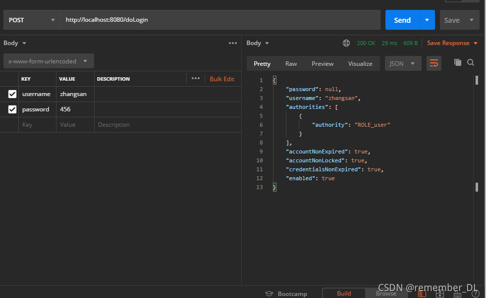Open the x-www-form-urlencoded type dropdown
Screen dimensions: 486x298
(x=49, y=61)
